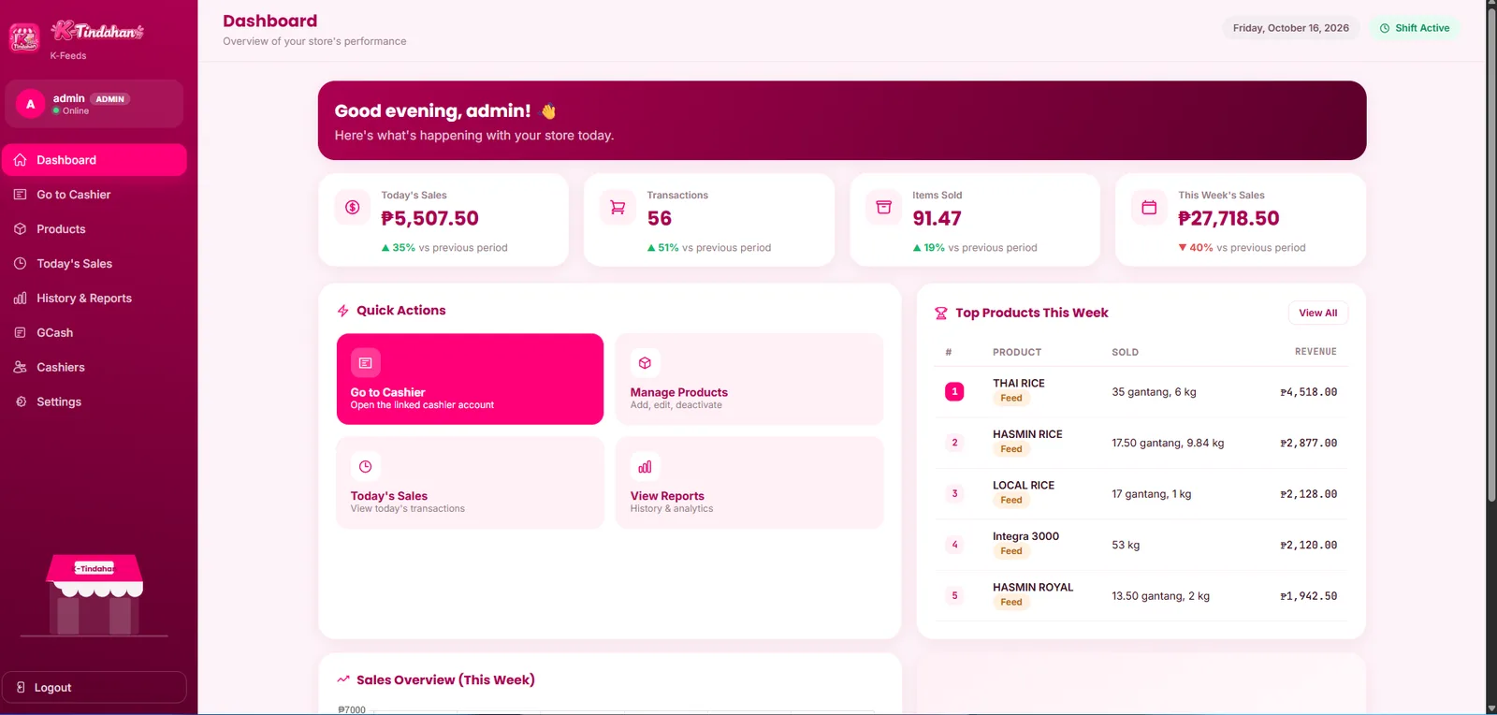Viewport: 1497px width, 715px height.
Task: Select Cashiers in the sidebar menu
Action: [94, 368]
